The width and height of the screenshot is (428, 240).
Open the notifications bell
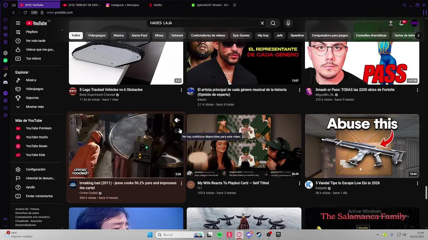(x=402, y=23)
